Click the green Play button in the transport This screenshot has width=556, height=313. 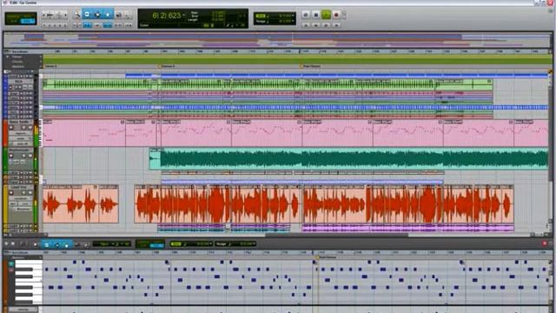[327, 15]
